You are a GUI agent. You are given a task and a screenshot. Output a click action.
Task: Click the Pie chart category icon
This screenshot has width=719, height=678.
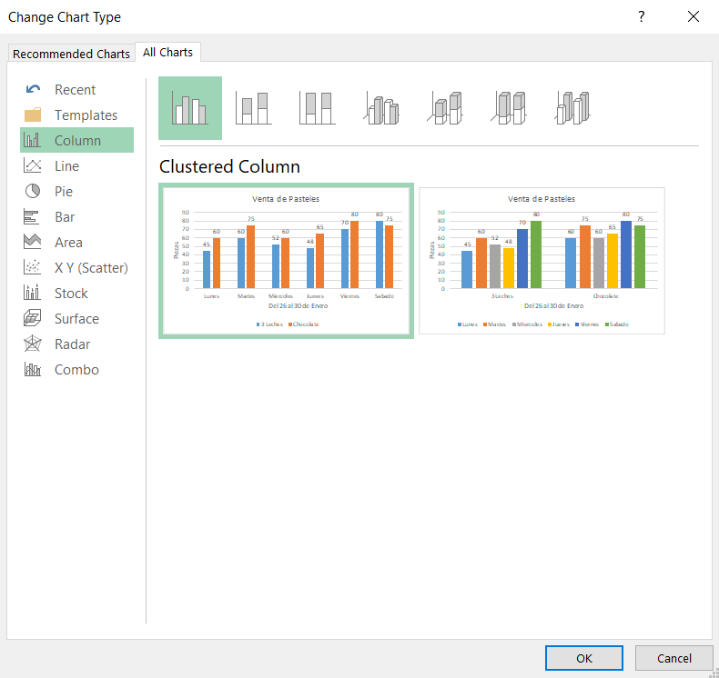(32, 192)
